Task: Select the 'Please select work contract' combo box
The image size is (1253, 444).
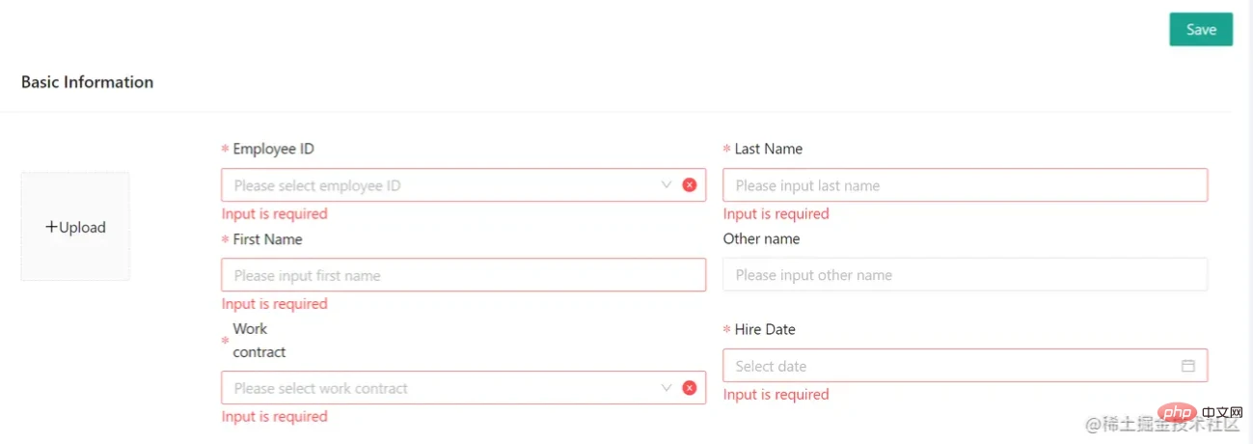Action: pos(463,388)
